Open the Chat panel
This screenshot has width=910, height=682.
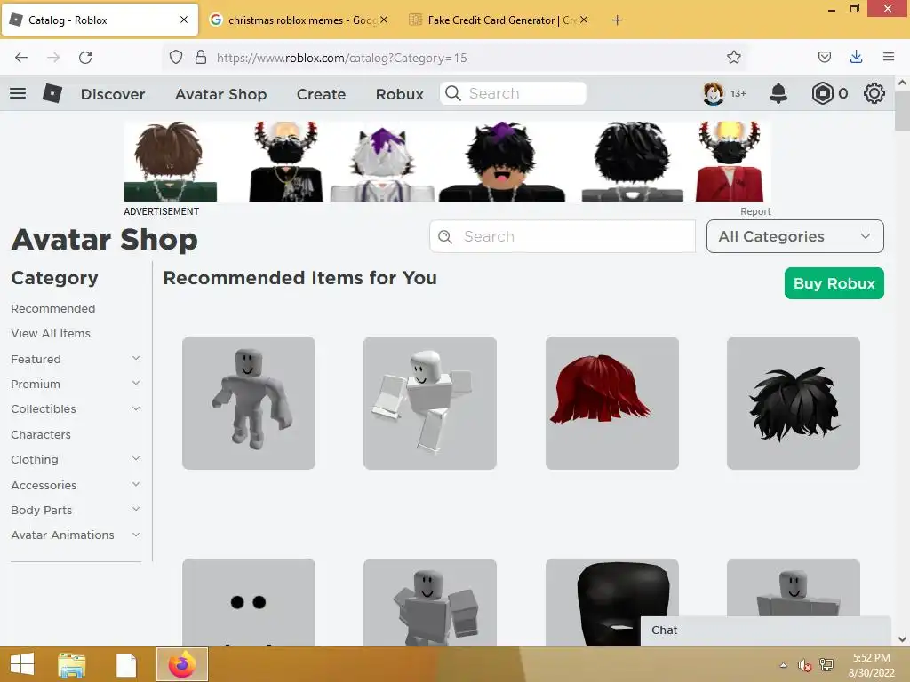[x=765, y=630]
